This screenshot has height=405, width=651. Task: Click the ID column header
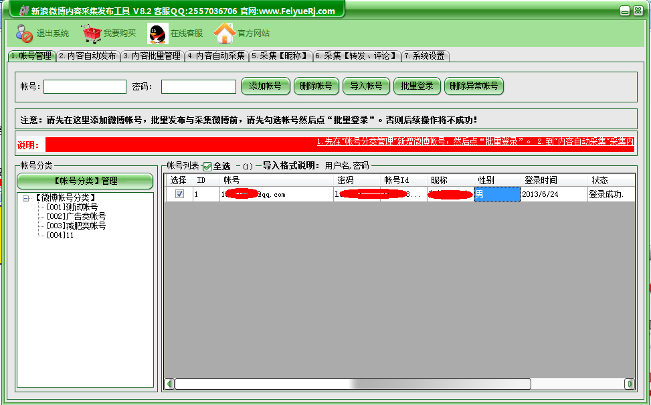pyautogui.click(x=206, y=180)
